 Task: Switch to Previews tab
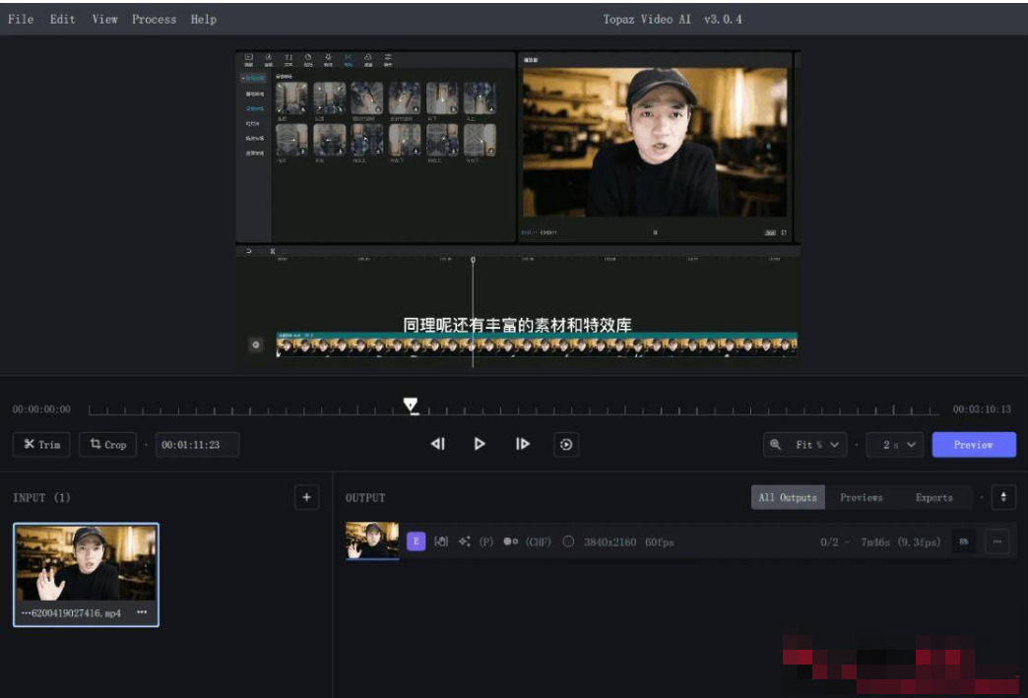tap(861, 498)
